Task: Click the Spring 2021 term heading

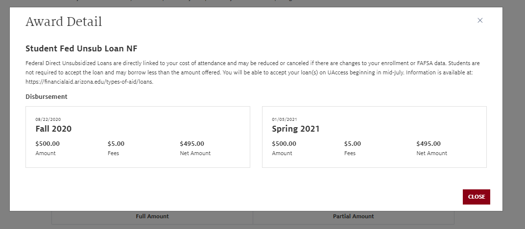Action: point(296,129)
